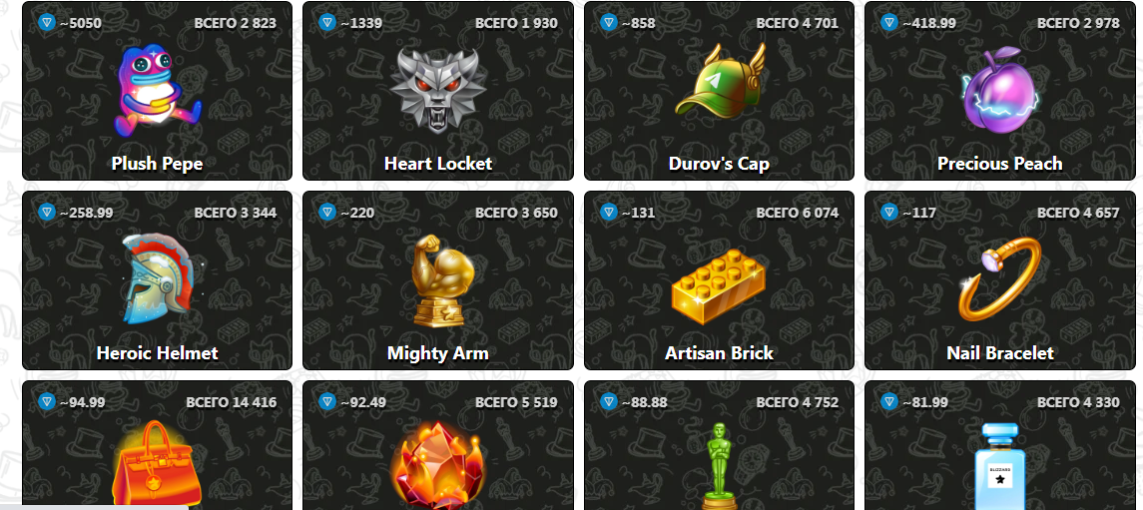Click the TON price ~1339 on Heart Locket

tap(360, 23)
